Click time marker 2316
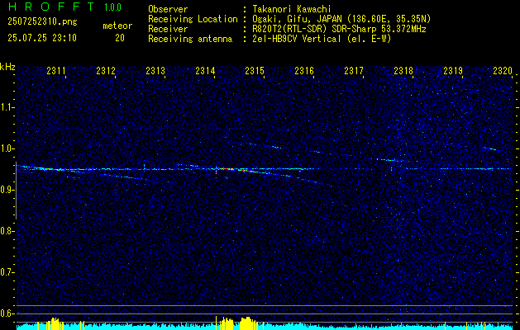Image resolution: width=520 pixels, height=330 pixels. coord(304,70)
